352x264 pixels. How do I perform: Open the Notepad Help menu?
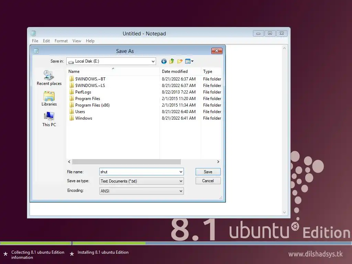click(90, 41)
